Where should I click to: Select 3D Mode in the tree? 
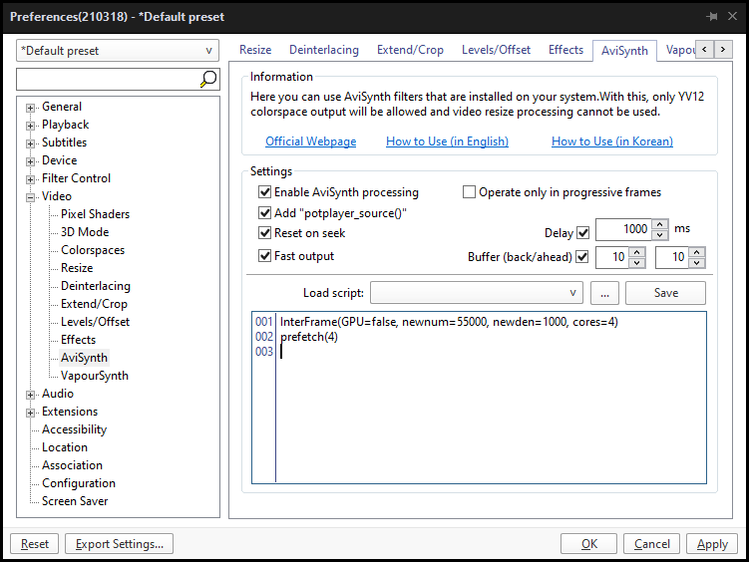click(x=85, y=232)
